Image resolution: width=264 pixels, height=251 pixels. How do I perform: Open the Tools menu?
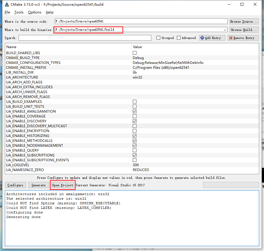click(x=19, y=12)
